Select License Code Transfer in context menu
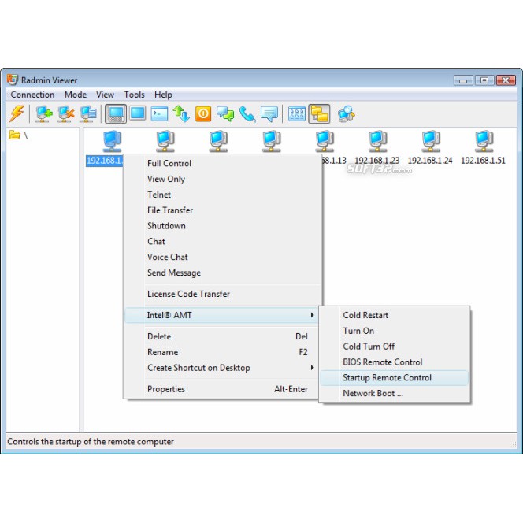523x523 pixels. pyautogui.click(x=188, y=294)
